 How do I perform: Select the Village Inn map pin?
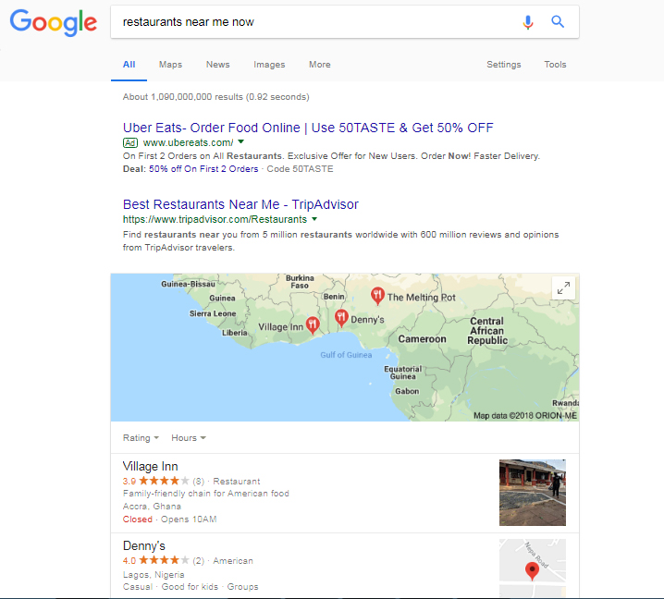[x=313, y=325]
